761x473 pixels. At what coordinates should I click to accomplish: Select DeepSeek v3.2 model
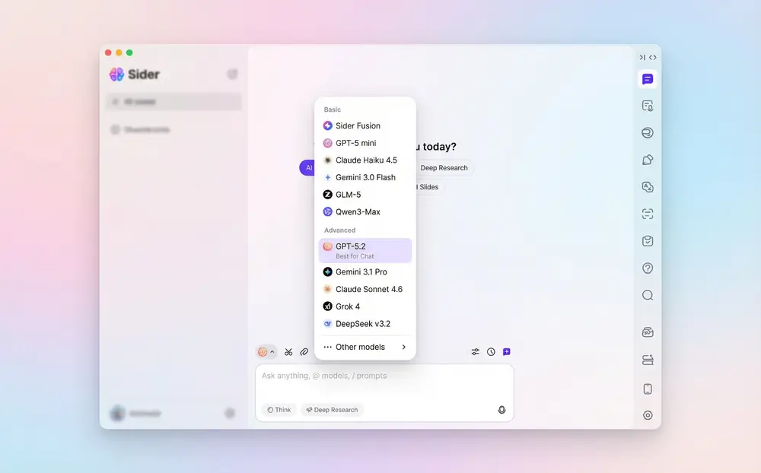pyautogui.click(x=365, y=324)
